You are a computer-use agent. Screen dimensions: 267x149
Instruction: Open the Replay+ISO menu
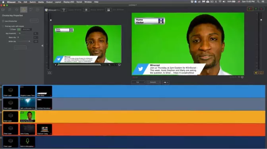[69, 2]
